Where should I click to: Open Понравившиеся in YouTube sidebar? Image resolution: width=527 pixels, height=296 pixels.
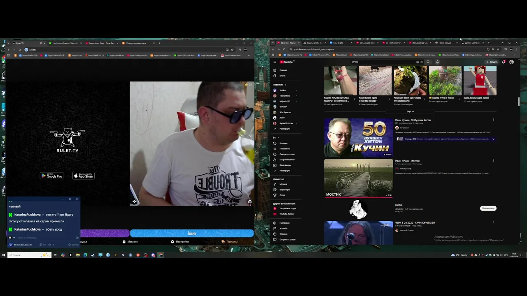coord(287,160)
